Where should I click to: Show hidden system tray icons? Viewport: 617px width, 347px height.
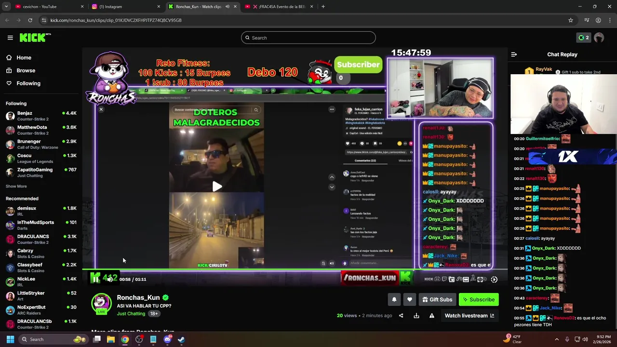pyautogui.click(x=557, y=339)
